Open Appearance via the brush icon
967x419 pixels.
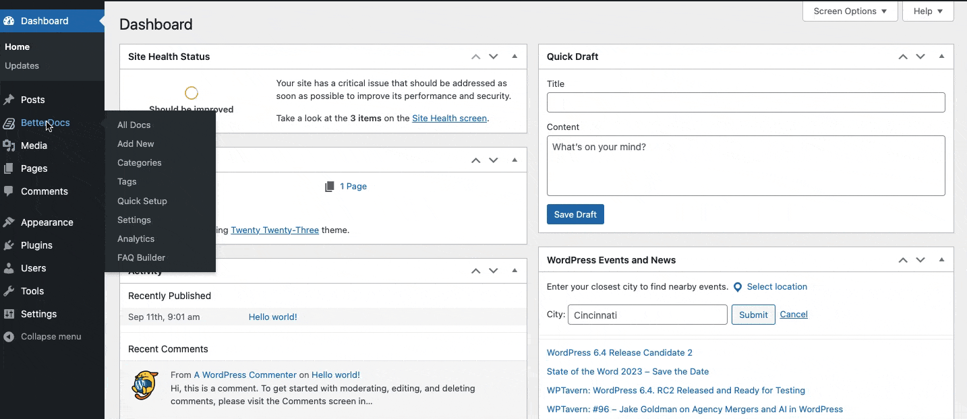[10, 222]
